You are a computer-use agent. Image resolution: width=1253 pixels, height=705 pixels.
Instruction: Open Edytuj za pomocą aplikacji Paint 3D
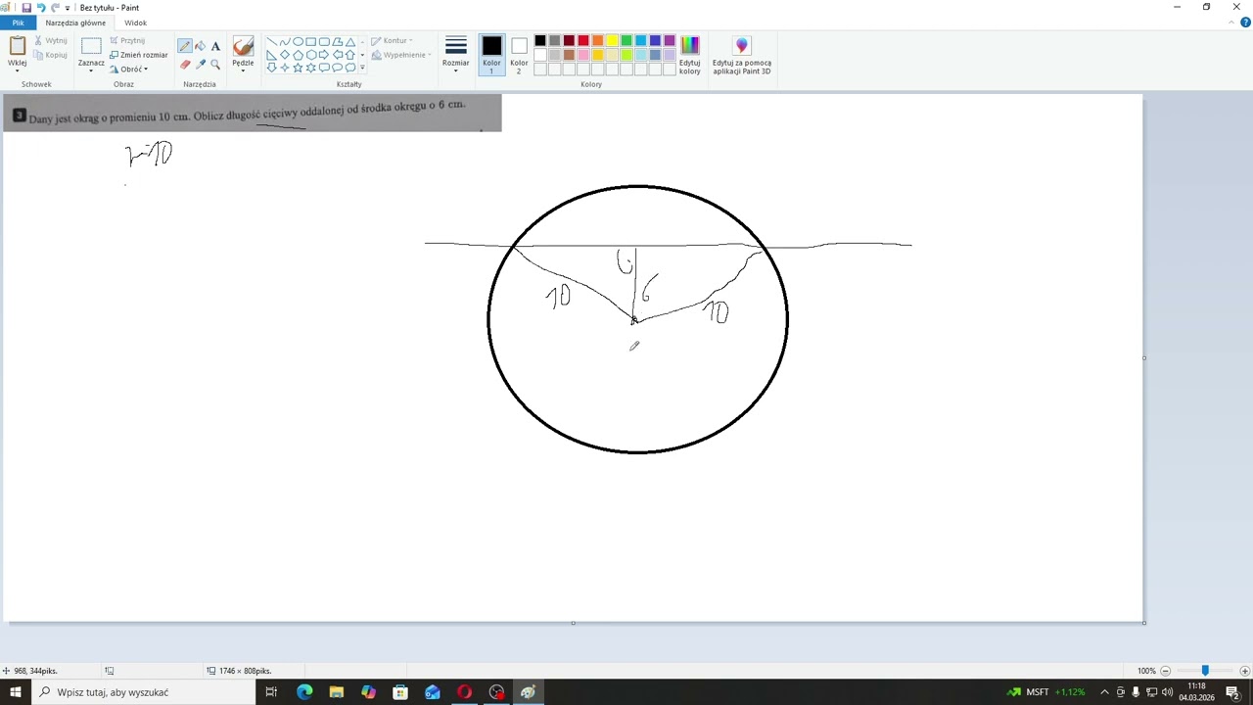tap(742, 56)
